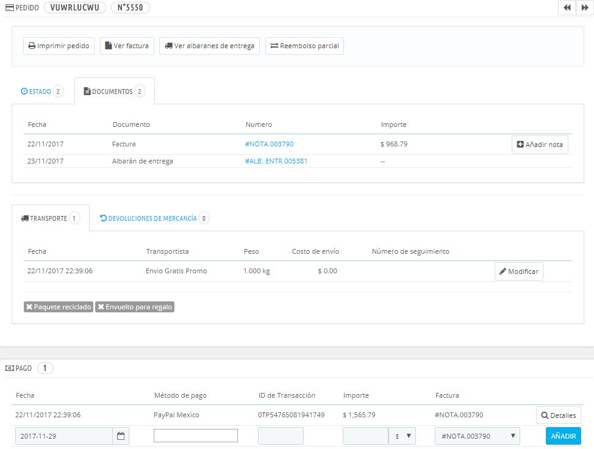Click order number badge N°5550
The image size is (594, 449).
pos(131,7)
